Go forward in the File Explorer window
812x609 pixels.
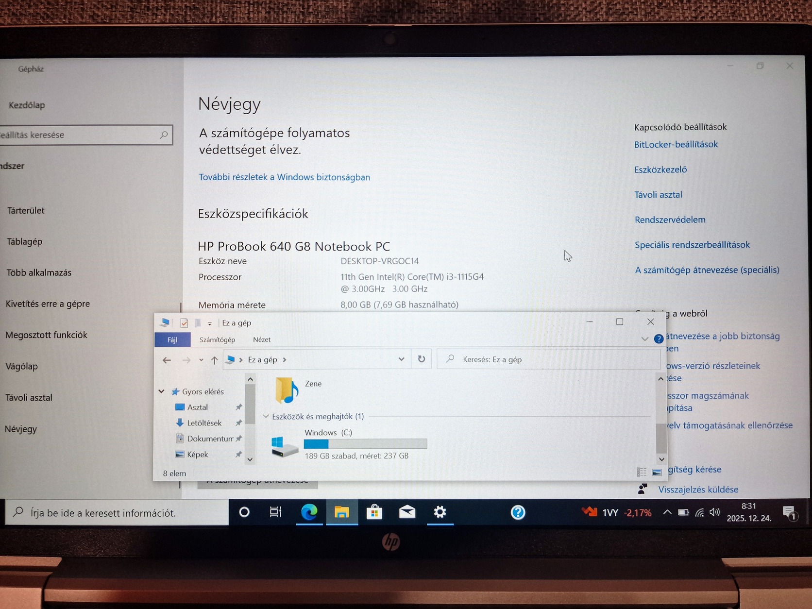(x=186, y=360)
